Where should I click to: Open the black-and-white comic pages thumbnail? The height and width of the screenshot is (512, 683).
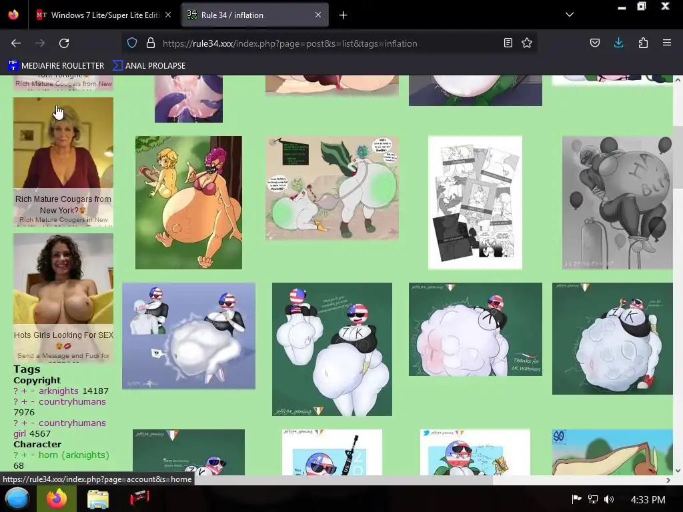coord(475,203)
